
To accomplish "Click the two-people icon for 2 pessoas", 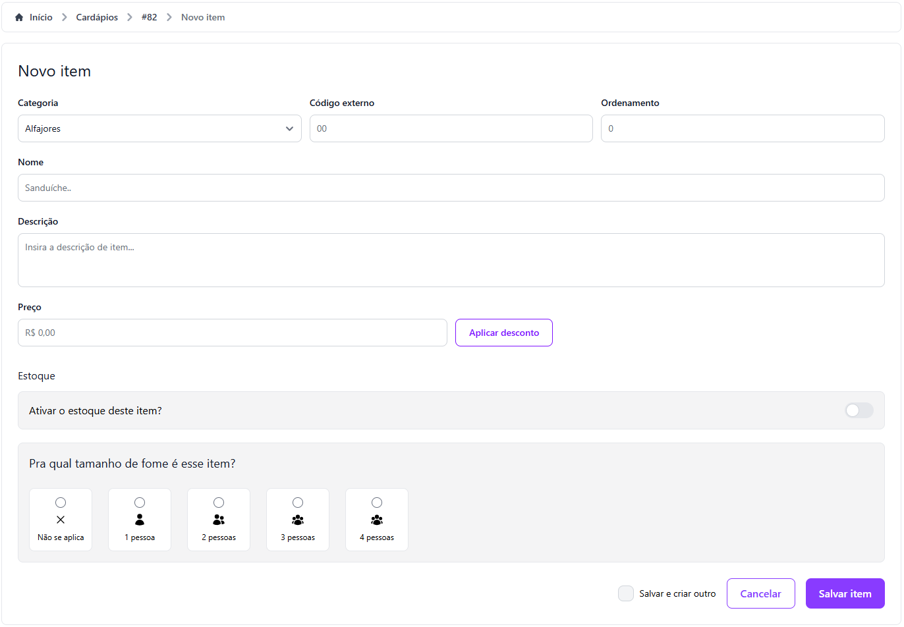I will [219, 520].
